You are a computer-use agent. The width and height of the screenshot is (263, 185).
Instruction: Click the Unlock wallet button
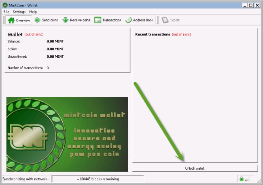click(195, 168)
